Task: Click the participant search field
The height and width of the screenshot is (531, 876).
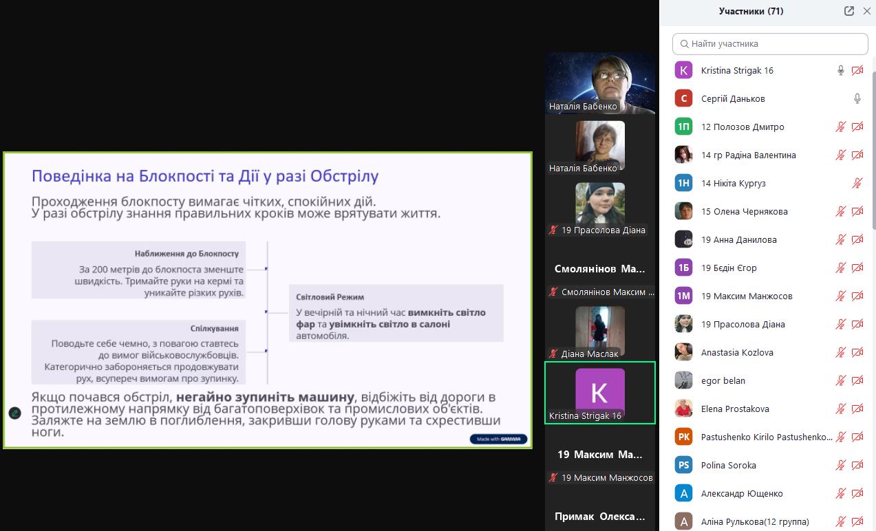Action: (770, 43)
